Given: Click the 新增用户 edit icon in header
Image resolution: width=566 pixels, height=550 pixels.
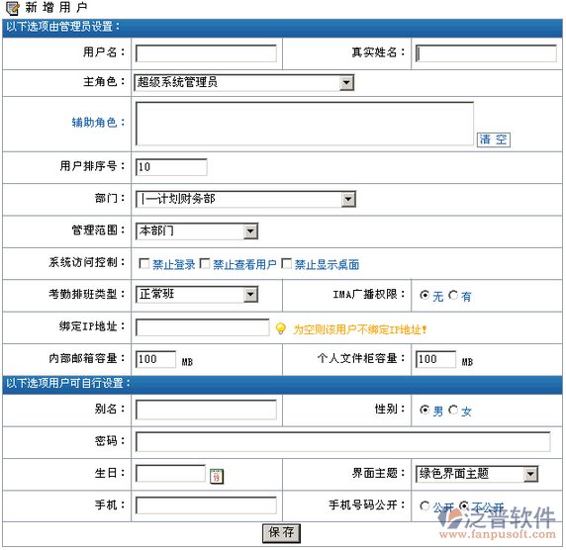Looking at the screenshot, I should click(x=13, y=8).
